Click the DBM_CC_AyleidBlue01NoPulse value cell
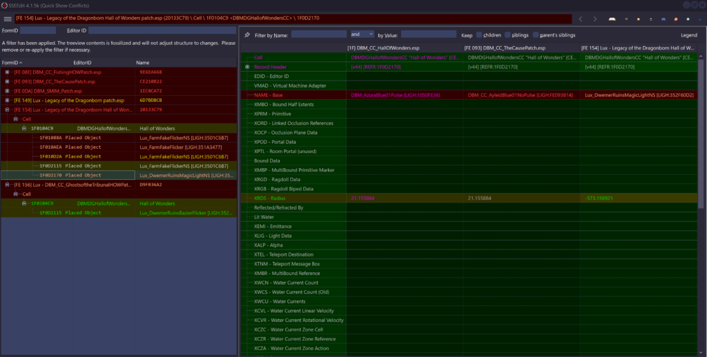The width and height of the screenshot is (707, 357). click(522, 95)
